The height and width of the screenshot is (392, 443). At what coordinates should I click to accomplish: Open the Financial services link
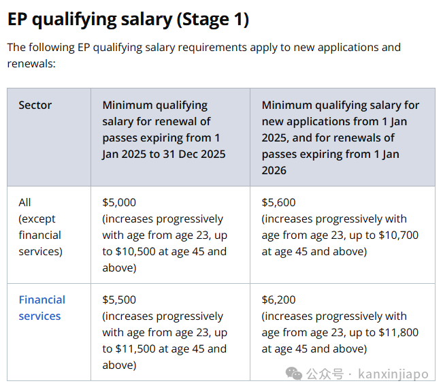42,308
